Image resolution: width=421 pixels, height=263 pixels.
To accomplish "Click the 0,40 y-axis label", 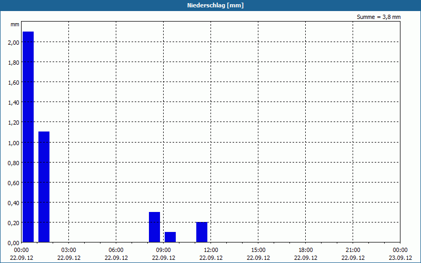I will tap(14, 203).
